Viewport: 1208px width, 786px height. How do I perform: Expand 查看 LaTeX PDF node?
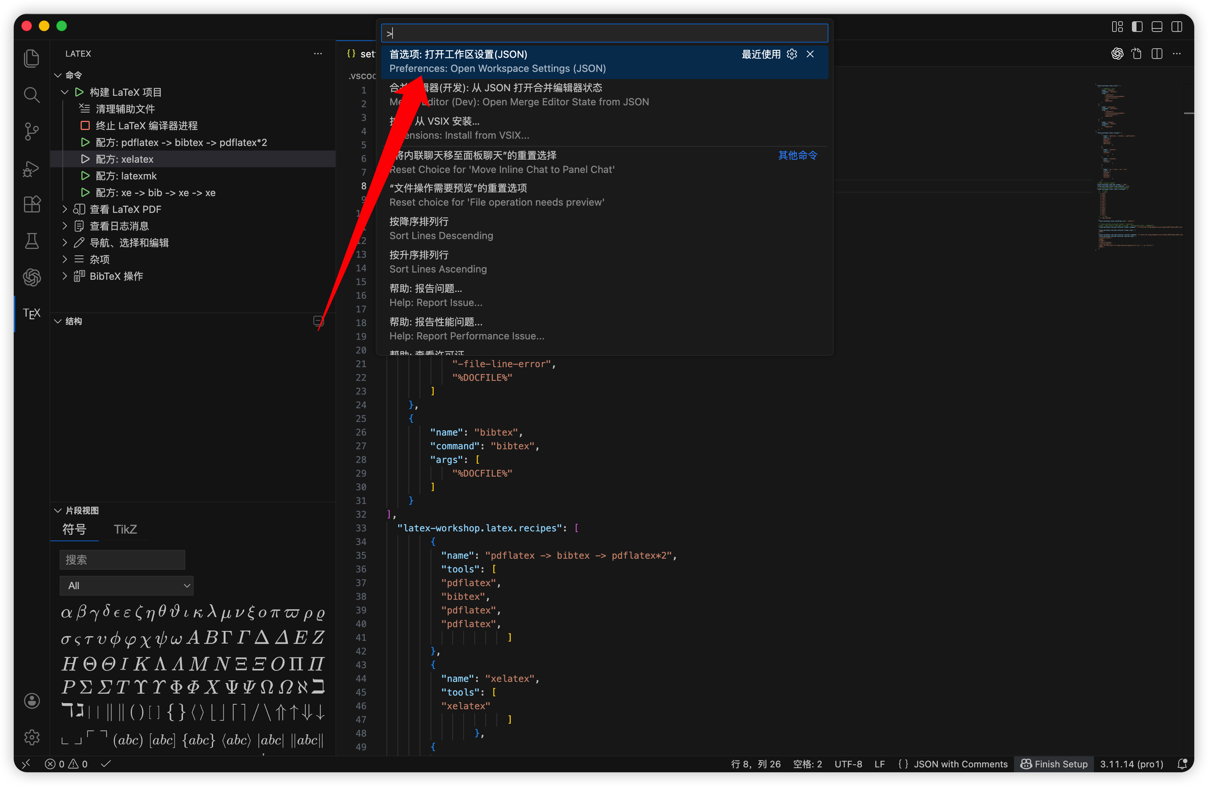point(64,209)
